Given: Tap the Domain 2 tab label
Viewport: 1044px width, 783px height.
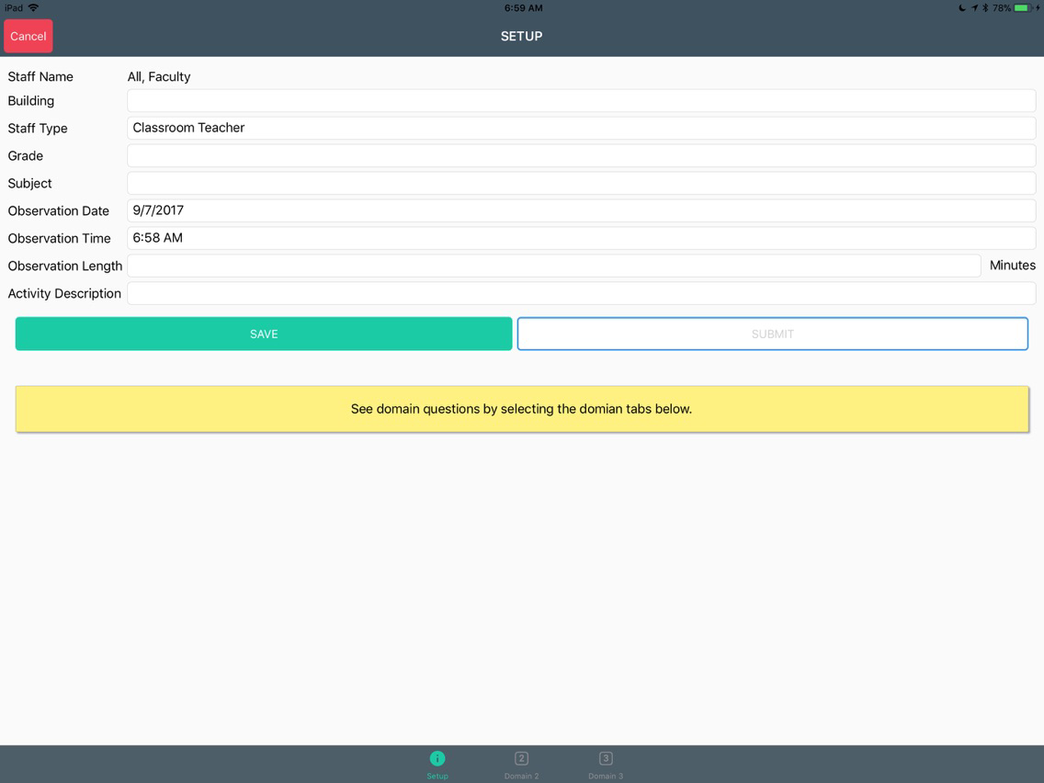Looking at the screenshot, I should [521, 776].
